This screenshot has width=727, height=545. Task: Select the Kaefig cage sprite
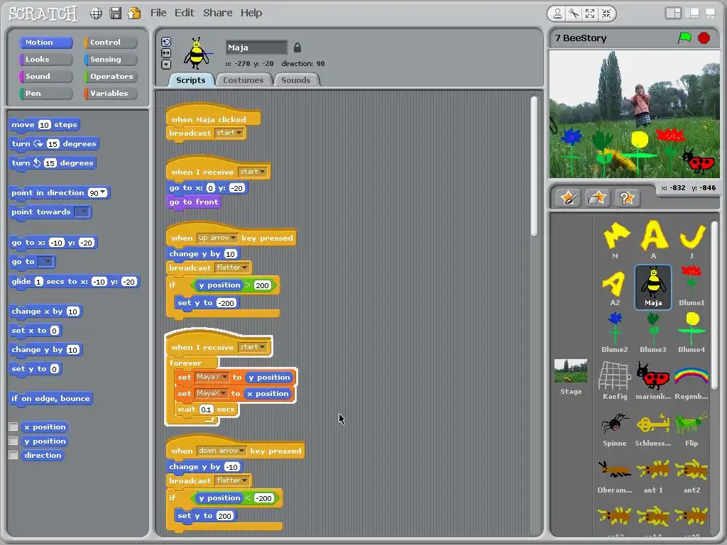[x=614, y=382]
